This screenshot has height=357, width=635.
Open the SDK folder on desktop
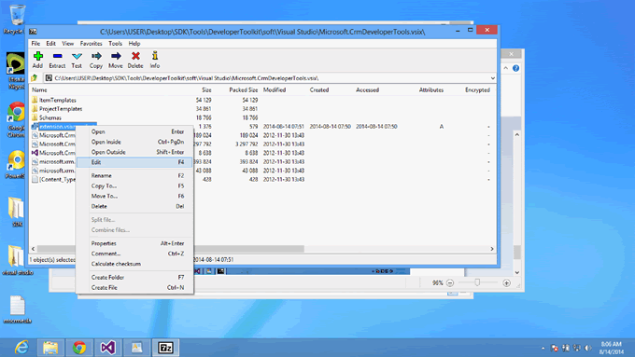click(x=16, y=212)
